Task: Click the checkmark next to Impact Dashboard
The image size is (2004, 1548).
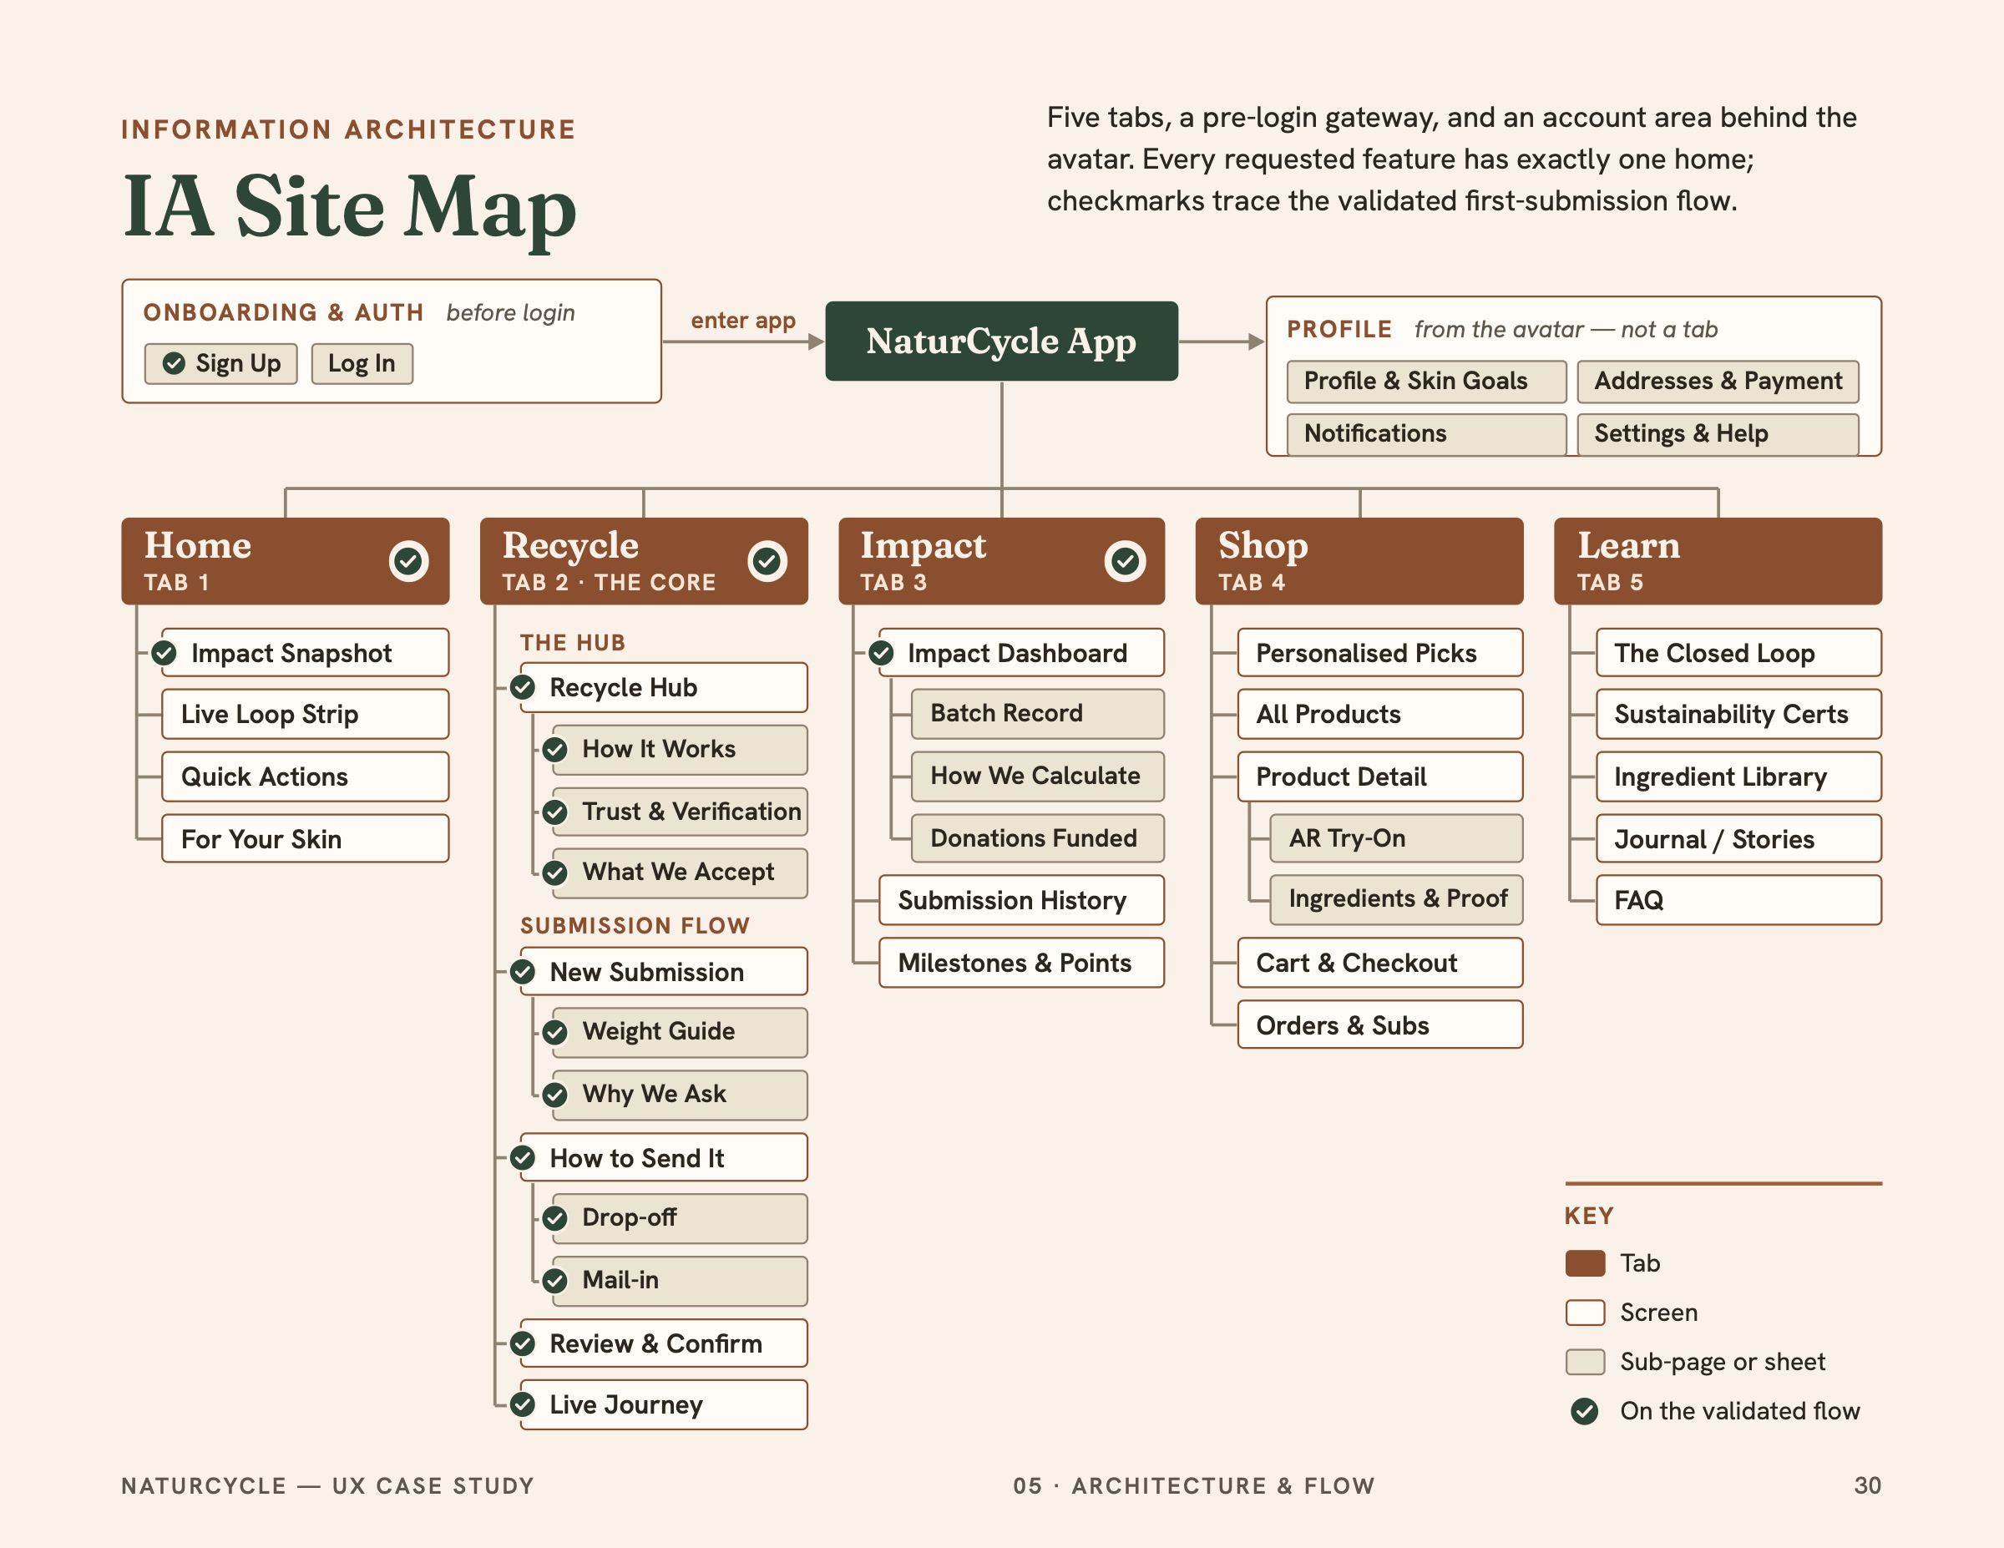Action: (882, 652)
